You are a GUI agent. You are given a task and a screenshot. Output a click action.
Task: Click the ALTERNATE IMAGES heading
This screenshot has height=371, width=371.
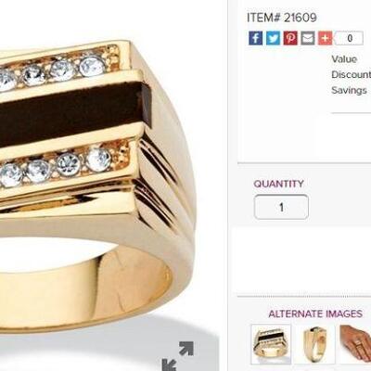(315, 313)
